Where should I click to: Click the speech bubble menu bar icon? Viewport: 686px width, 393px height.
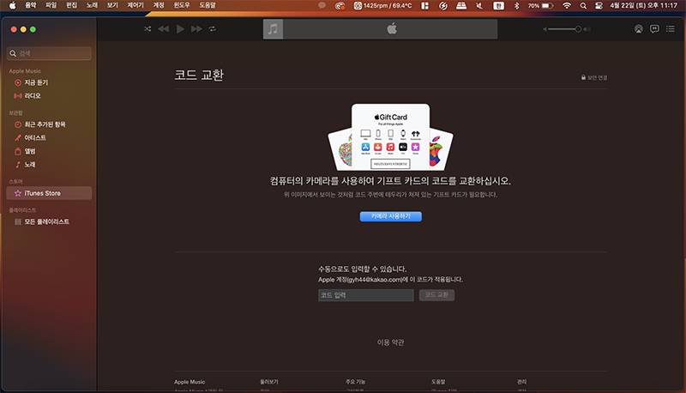pos(322,5)
